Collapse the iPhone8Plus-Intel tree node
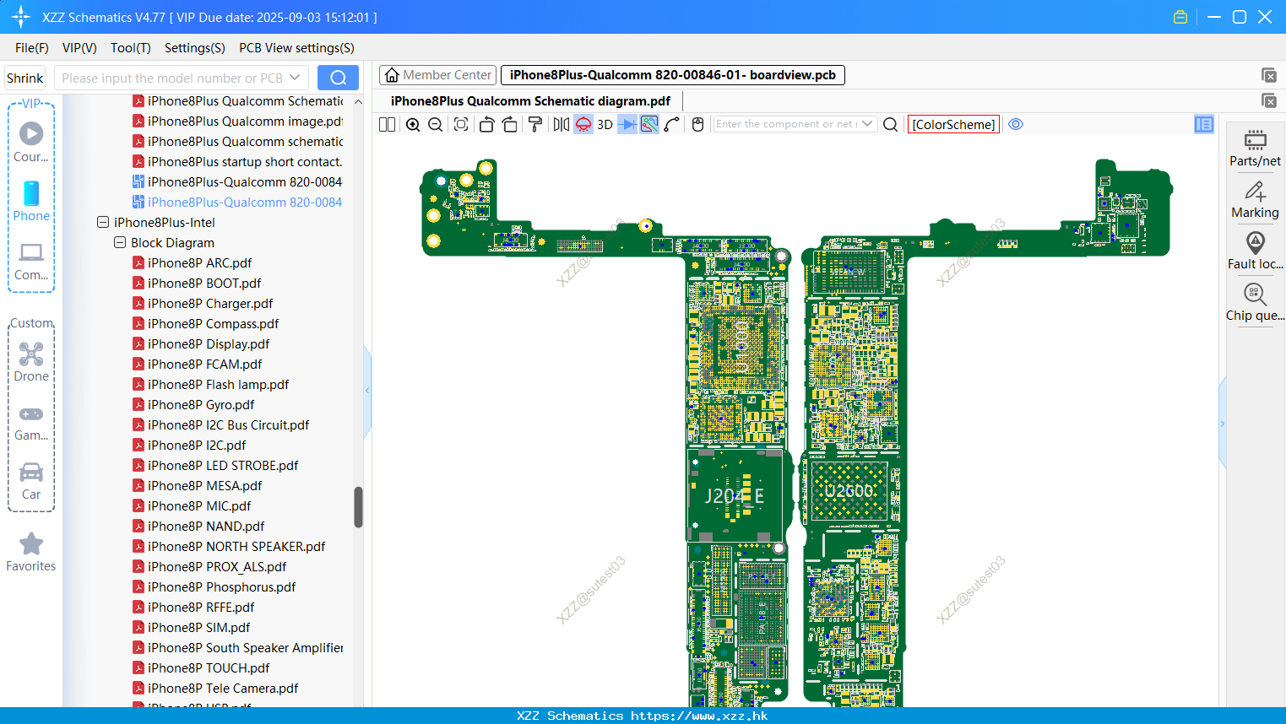1286x724 pixels. (103, 223)
